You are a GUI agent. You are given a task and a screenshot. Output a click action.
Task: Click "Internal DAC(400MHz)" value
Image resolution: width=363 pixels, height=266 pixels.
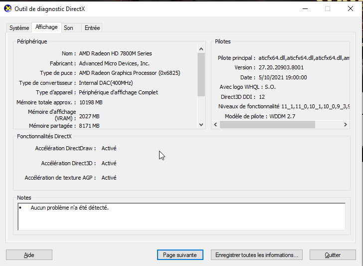[106, 83]
